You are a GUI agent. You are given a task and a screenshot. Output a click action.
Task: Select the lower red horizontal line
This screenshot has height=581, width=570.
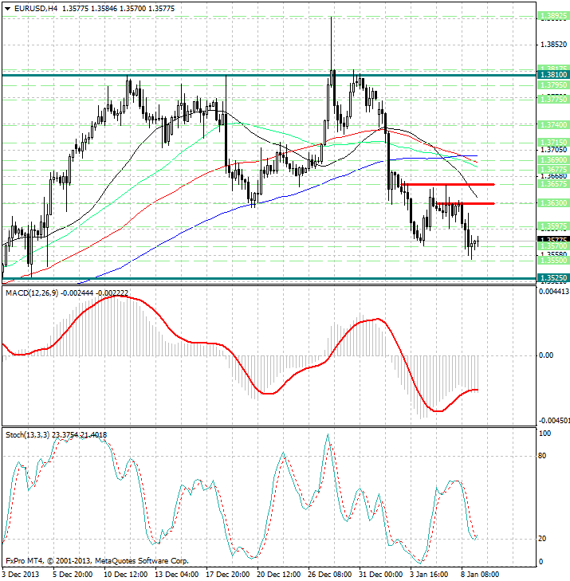pos(465,203)
